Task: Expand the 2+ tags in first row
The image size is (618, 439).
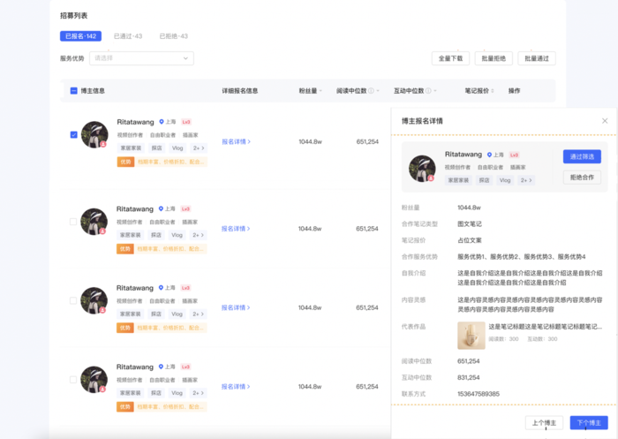Action: [199, 148]
